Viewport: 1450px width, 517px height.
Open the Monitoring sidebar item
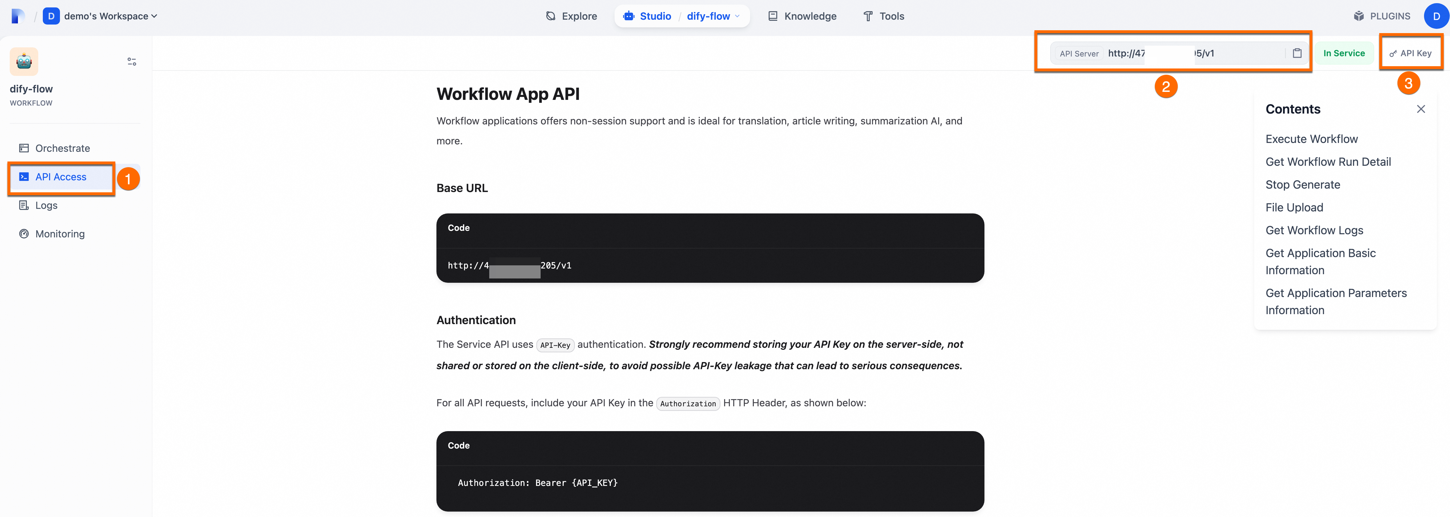tap(60, 234)
